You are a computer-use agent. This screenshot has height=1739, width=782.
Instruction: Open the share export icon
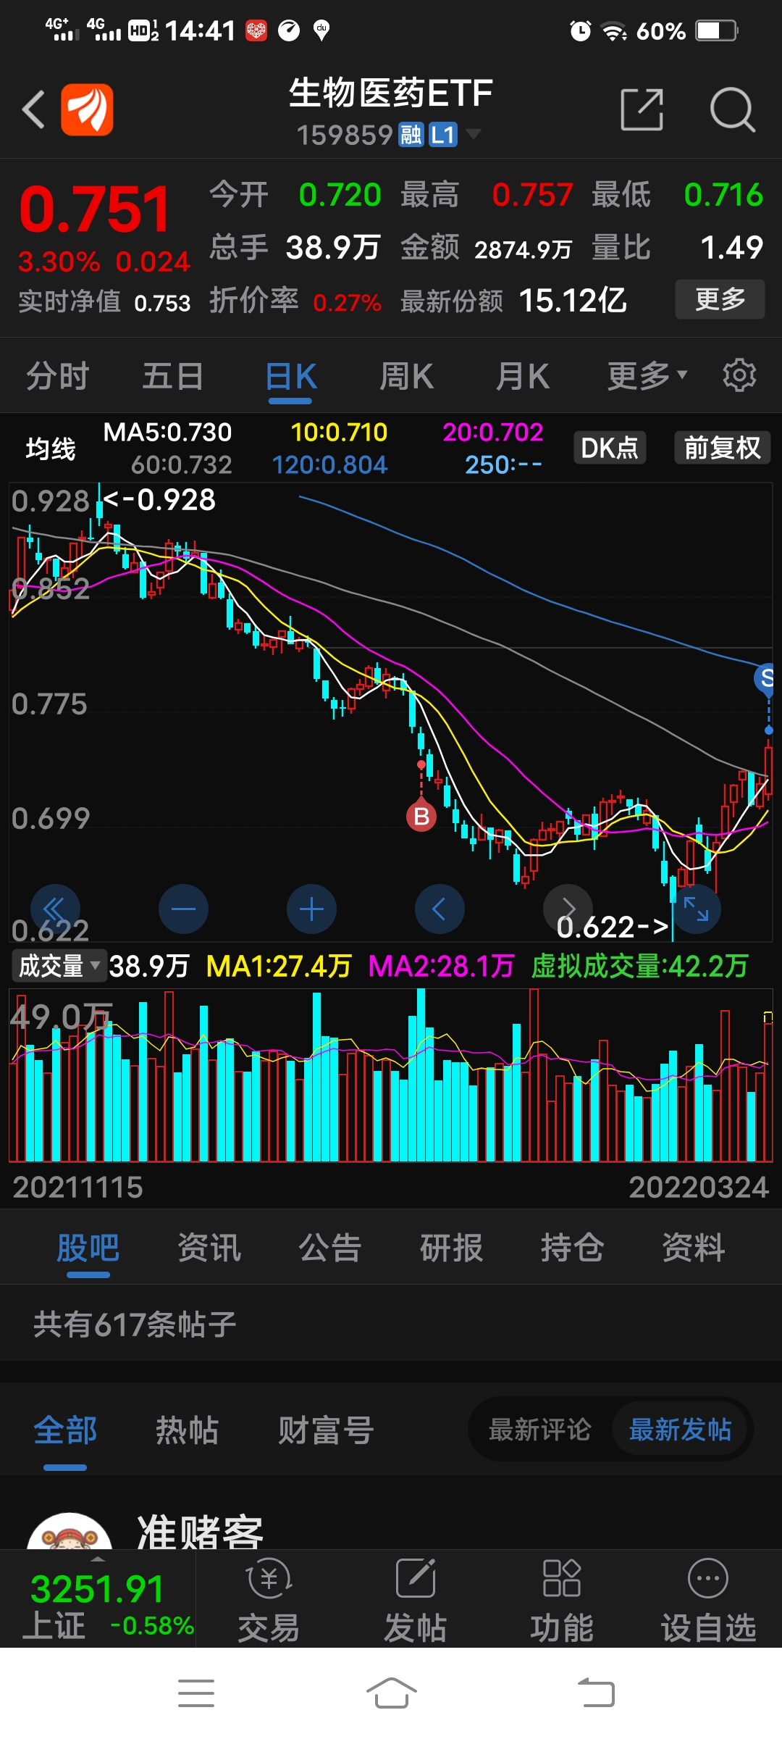point(642,110)
